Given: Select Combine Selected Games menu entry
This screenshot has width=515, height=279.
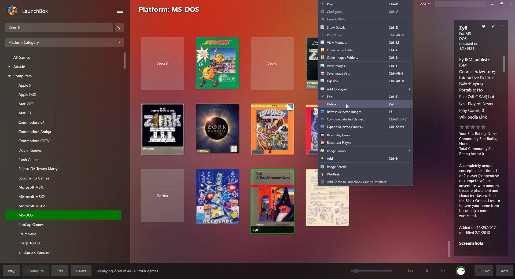Looking at the screenshot, I should [x=365, y=119].
